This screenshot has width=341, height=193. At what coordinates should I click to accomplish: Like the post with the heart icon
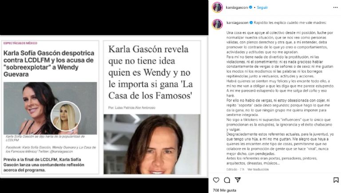coord(216,180)
